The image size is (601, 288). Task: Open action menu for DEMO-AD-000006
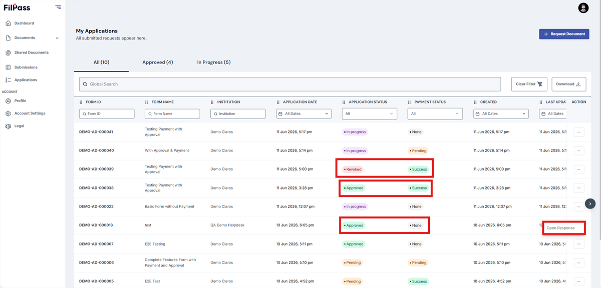coord(579,262)
